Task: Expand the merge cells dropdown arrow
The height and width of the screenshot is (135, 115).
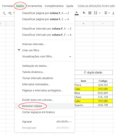Action: pyautogui.click(x=100, y=13)
